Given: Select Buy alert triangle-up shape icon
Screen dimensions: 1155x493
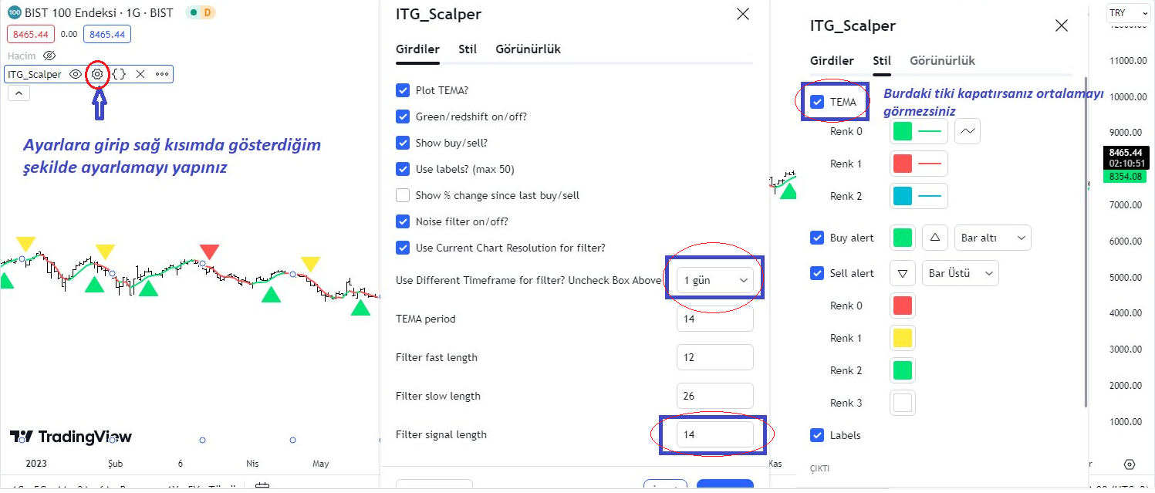Looking at the screenshot, I should tap(935, 238).
